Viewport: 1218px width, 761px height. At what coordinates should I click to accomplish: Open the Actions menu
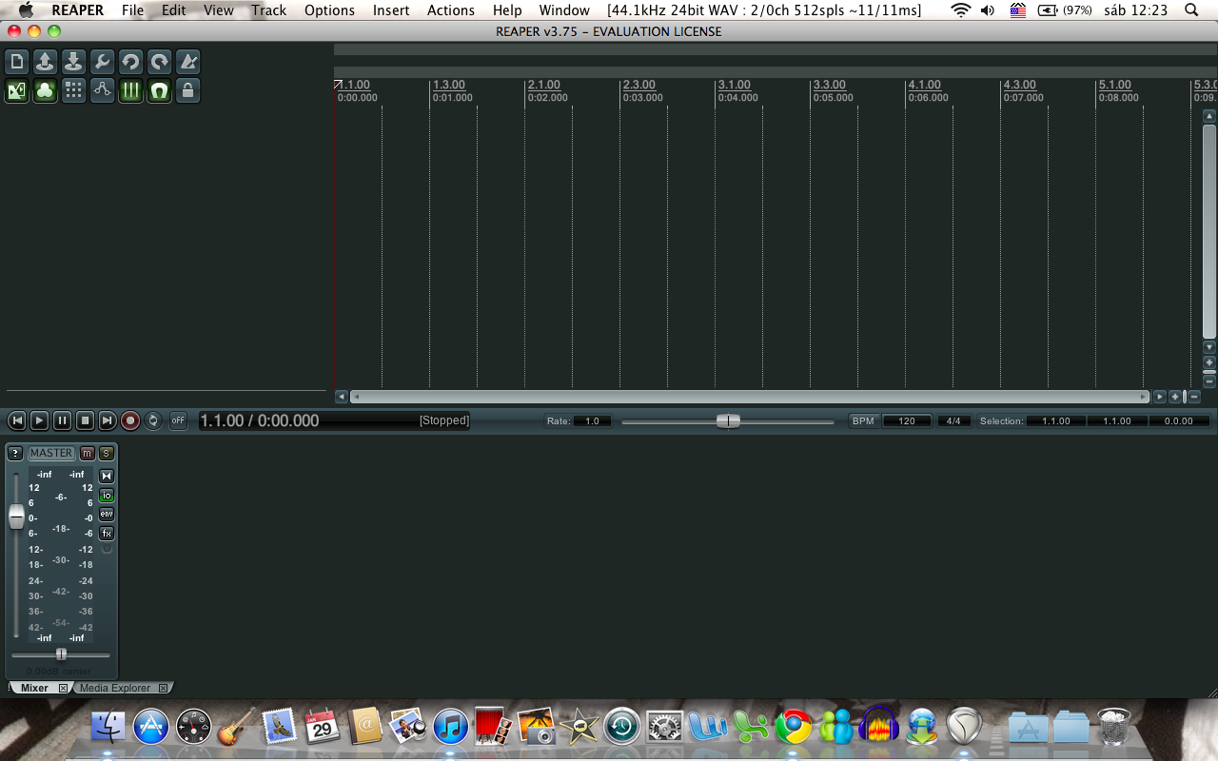451,10
